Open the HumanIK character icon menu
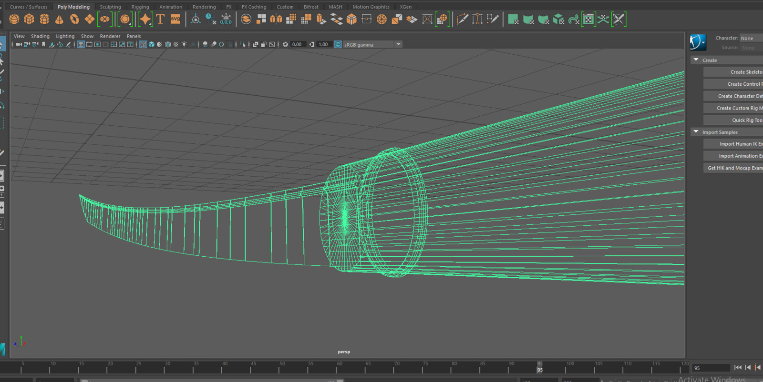The width and height of the screenshot is (763, 382). [x=698, y=42]
